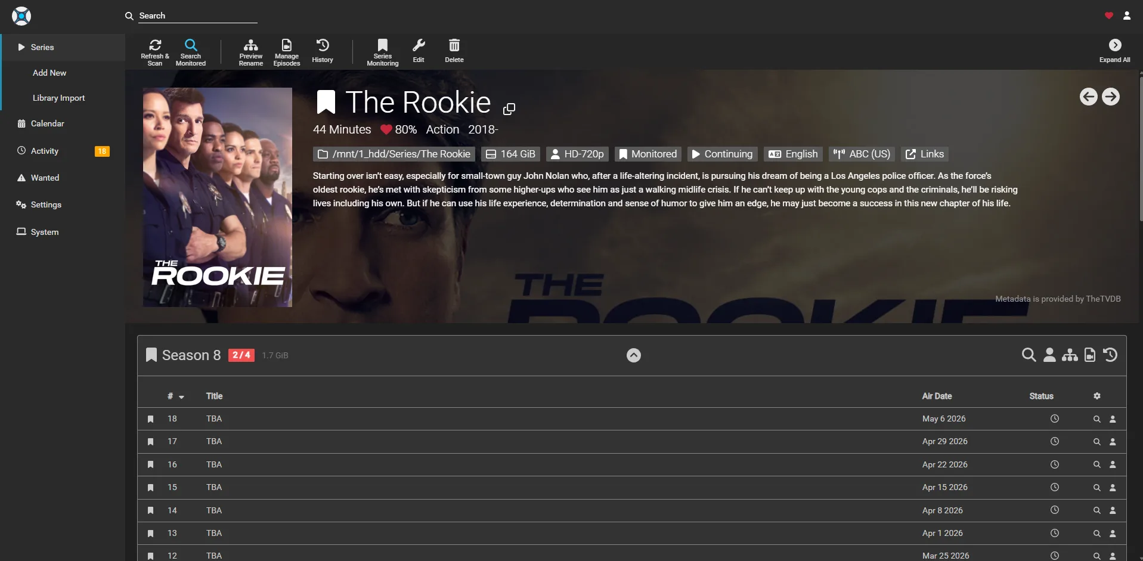Open Preview Rename
This screenshot has width=1143, height=561.
[x=251, y=52]
